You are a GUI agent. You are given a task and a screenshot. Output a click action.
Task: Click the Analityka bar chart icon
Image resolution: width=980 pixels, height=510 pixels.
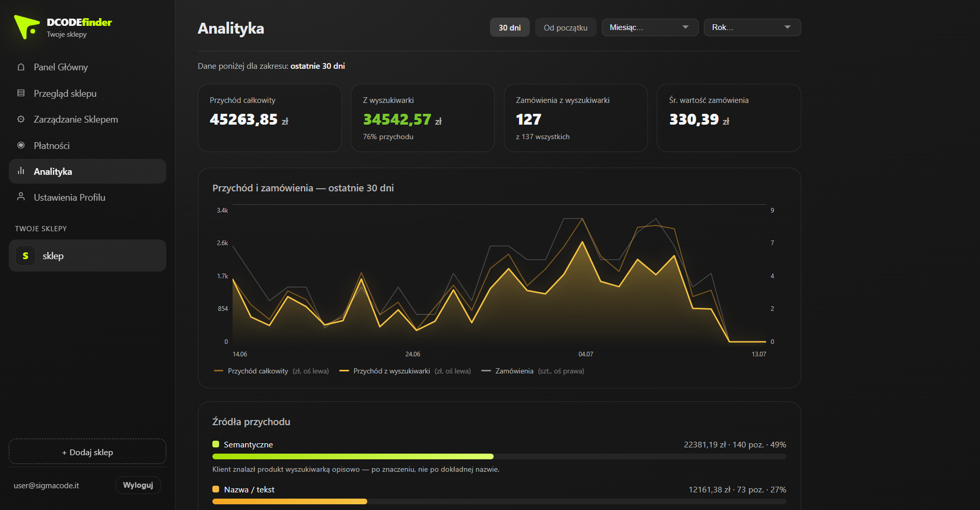21,171
